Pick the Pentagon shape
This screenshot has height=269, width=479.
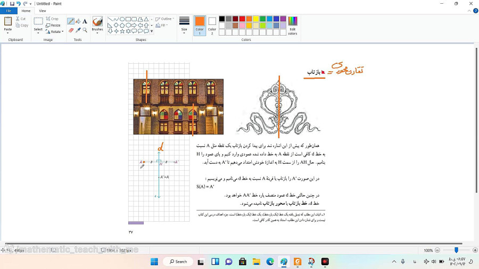[x=122, y=25]
